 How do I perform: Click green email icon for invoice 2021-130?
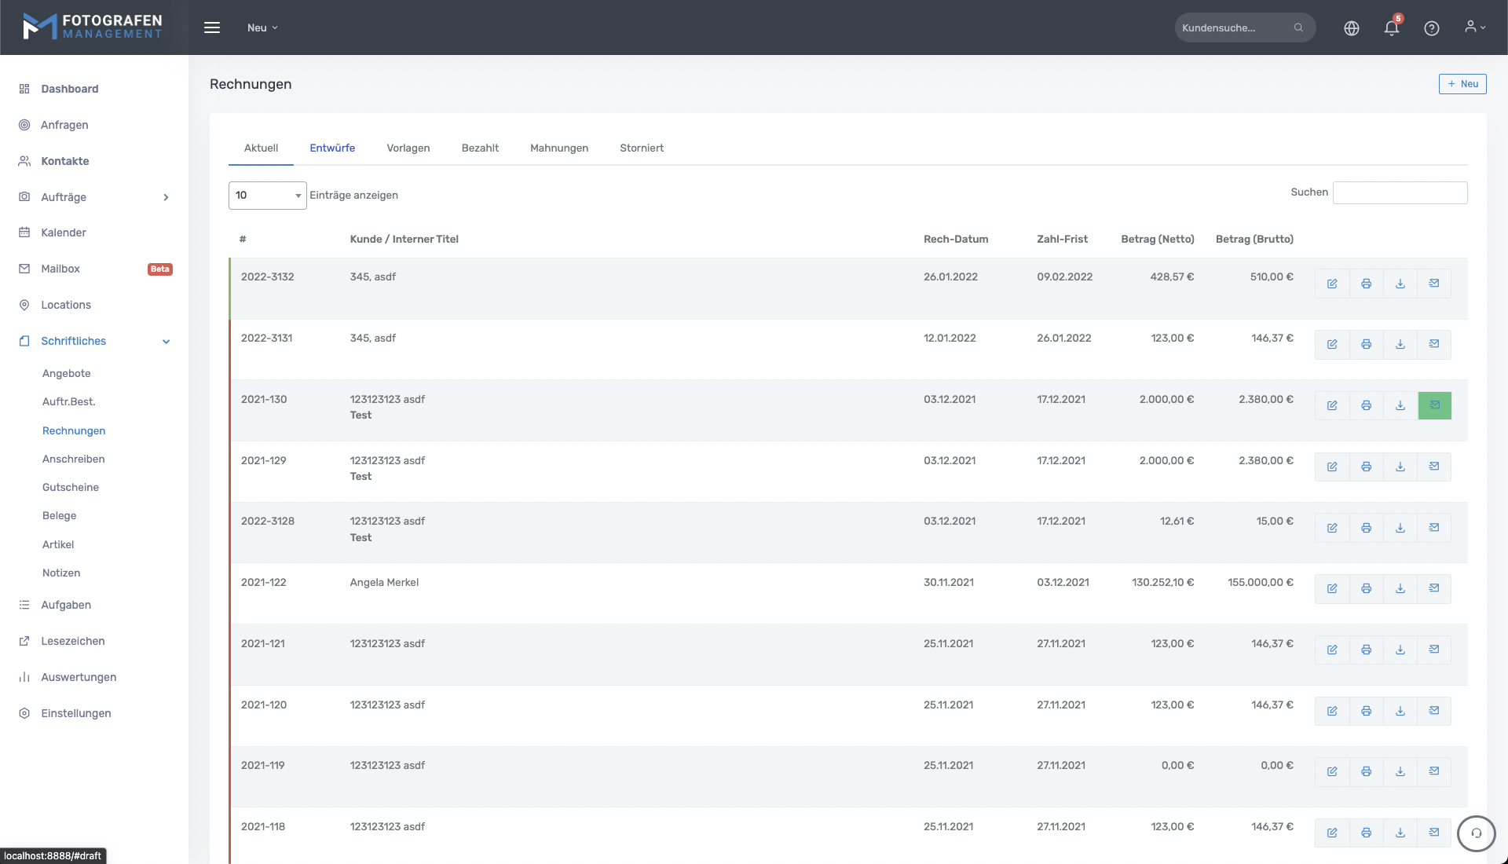[1434, 405]
